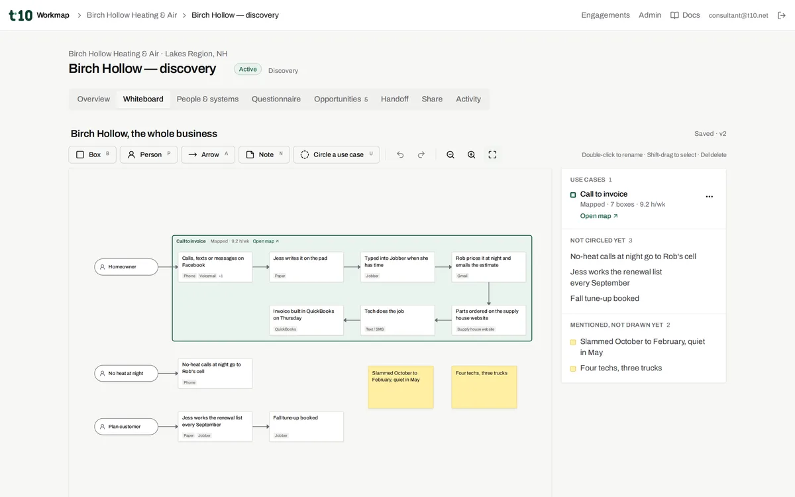
Task: Open Docs via the book icon link
Action: [x=685, y=15]
